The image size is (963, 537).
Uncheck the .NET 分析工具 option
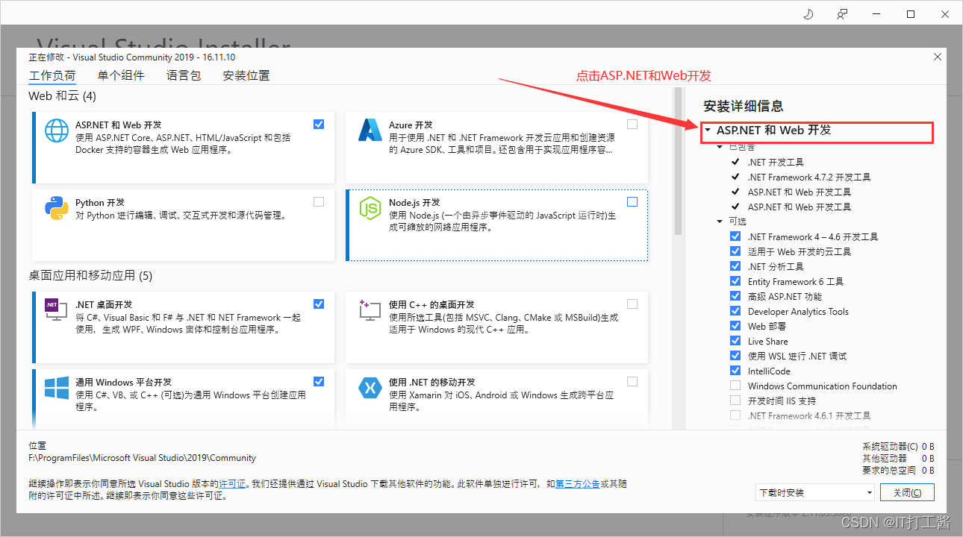click(735, 266)
